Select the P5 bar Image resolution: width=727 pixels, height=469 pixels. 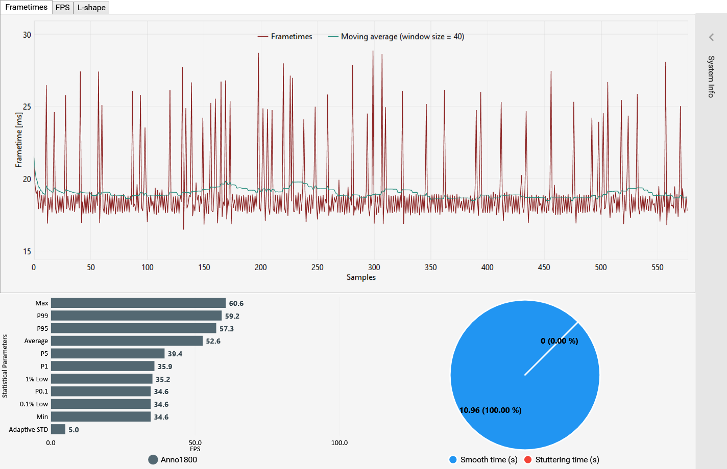[108, 354]
